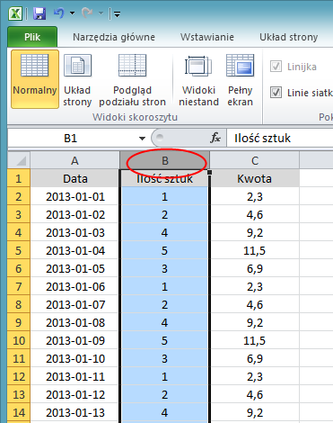Open the Układ strony ribbon tab

(x=288, y=37)
